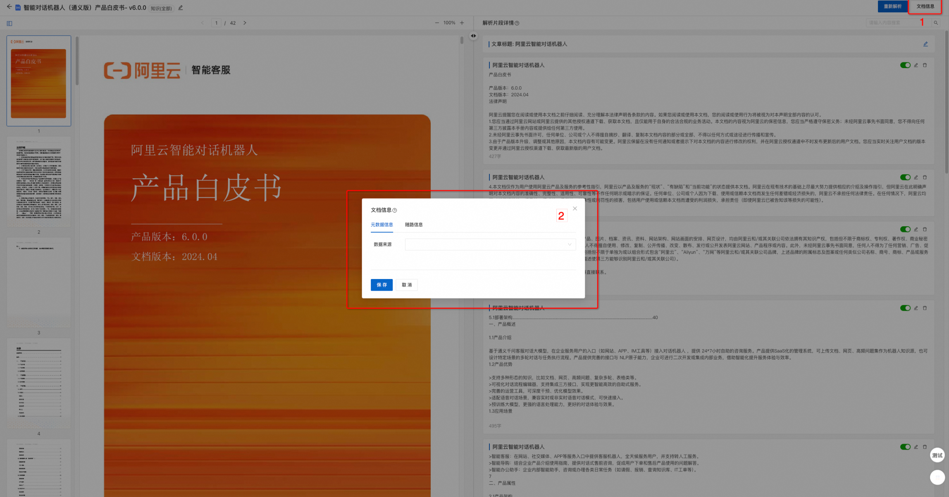Image resolution: width=949 pixels, height=497 pixels.
Task: Edit the article title 阿里云智能对话机器人
Action: [x=926, y=44]
